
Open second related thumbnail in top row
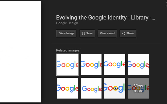click(91, 65)
